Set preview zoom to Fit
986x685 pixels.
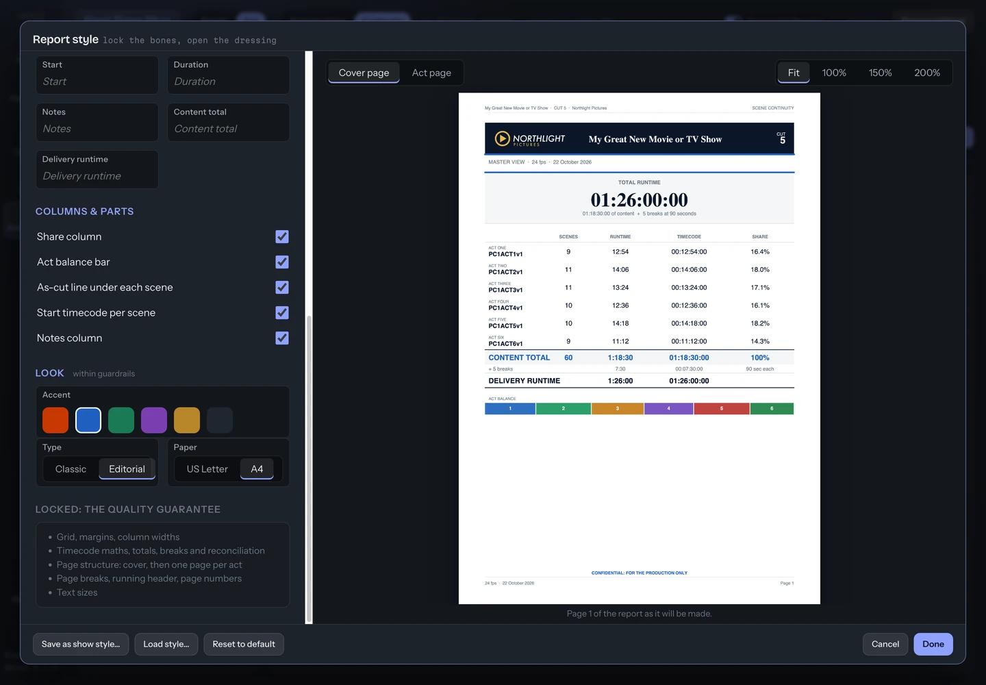(794, 73)
